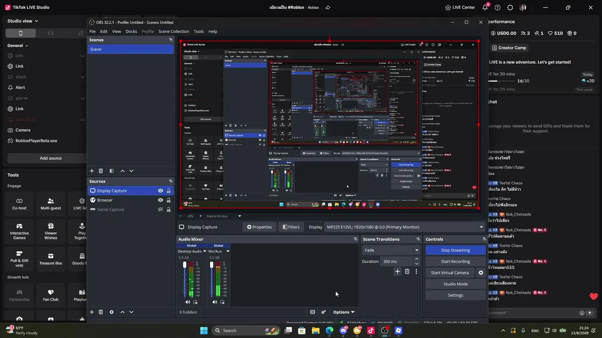This screenshot has height=338, width=602.
Task: Toggle Mic/Aux monitoring headphone icon
Action: [x=222, y=302]
